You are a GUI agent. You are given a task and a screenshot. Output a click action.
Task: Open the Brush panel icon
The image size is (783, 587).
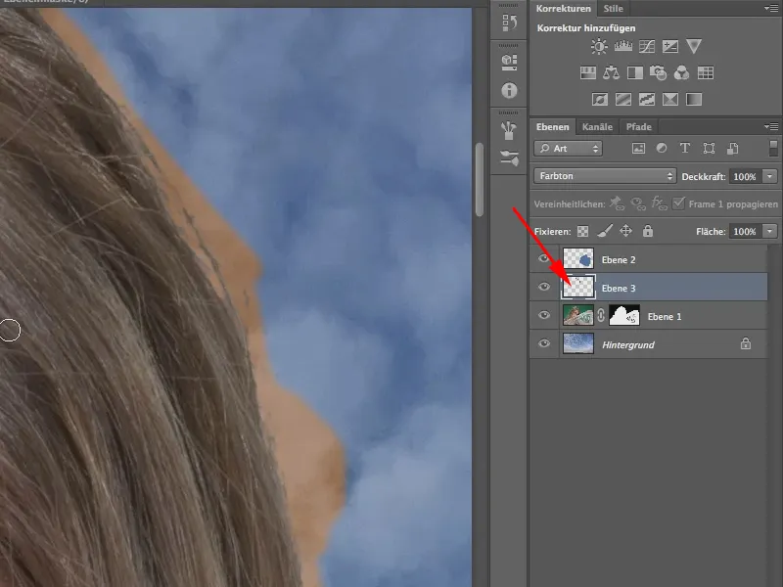click(x=509, y=130)
